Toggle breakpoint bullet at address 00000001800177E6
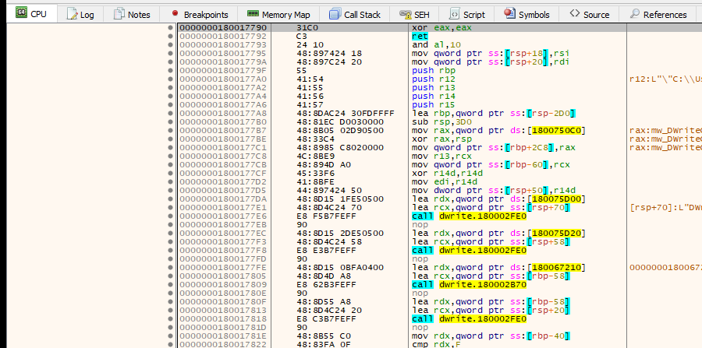The width and height of the screenshot is (702, 348). click(x=170, y=216)
